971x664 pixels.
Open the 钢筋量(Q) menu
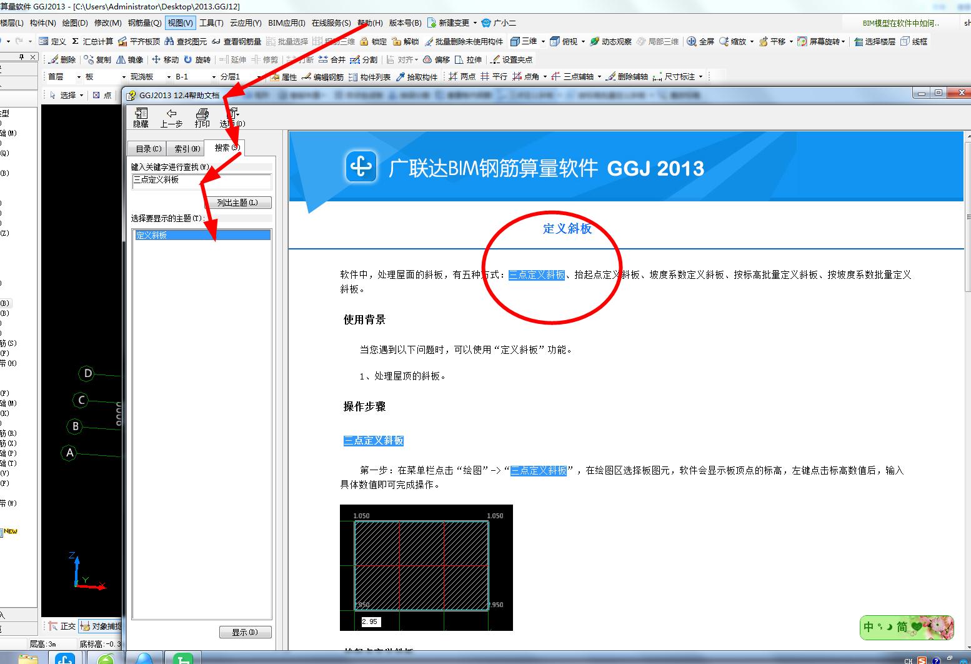[x=144, y=23]
